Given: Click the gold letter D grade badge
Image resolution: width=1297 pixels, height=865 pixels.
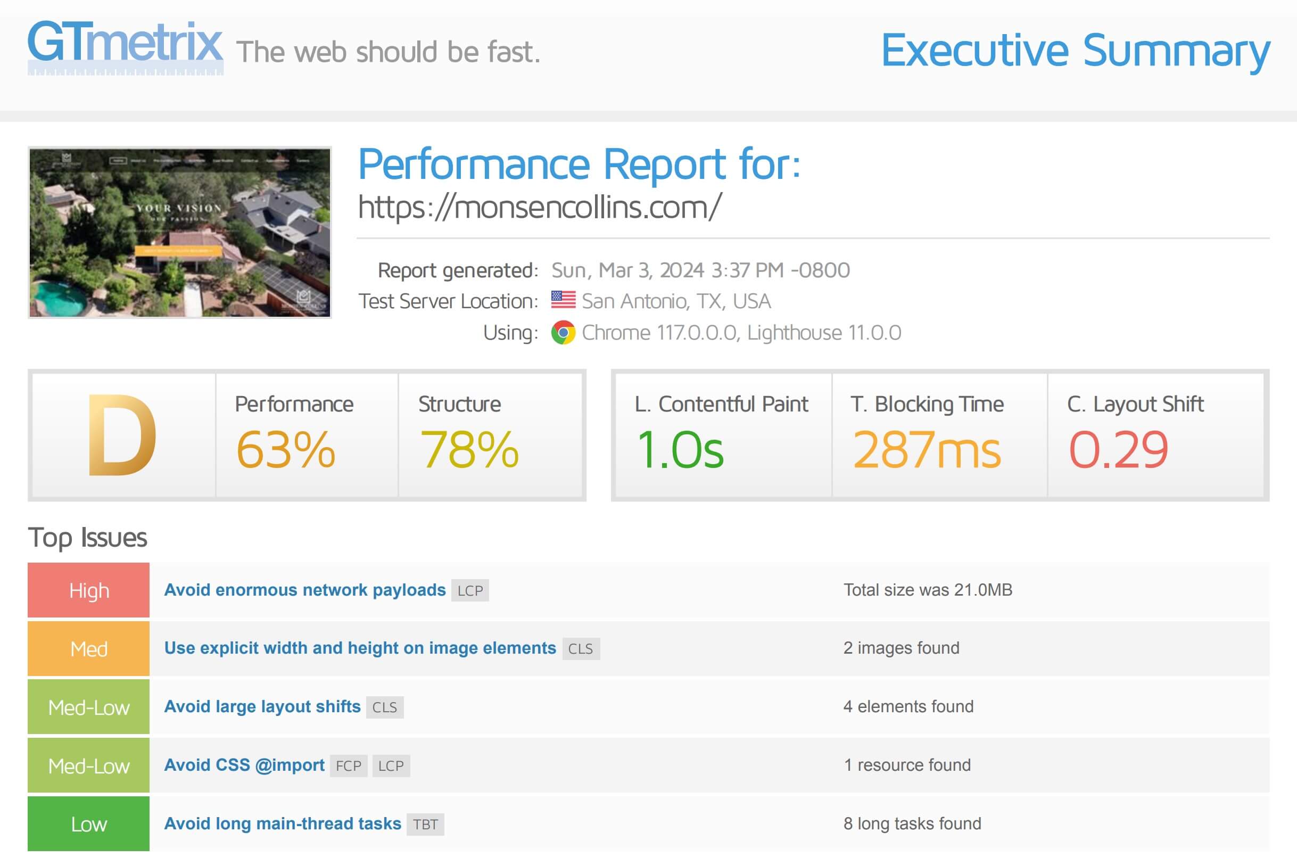Looking at the screenshot, I should 122,436.
